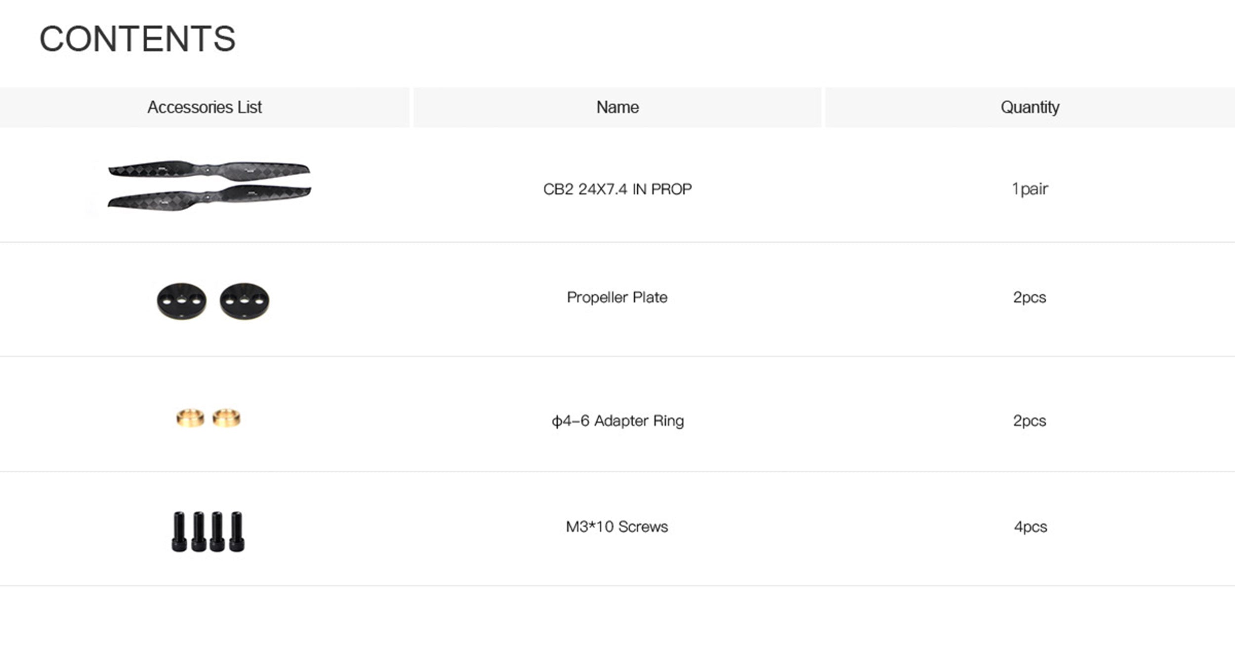Click the Quantity column header

1030,107
